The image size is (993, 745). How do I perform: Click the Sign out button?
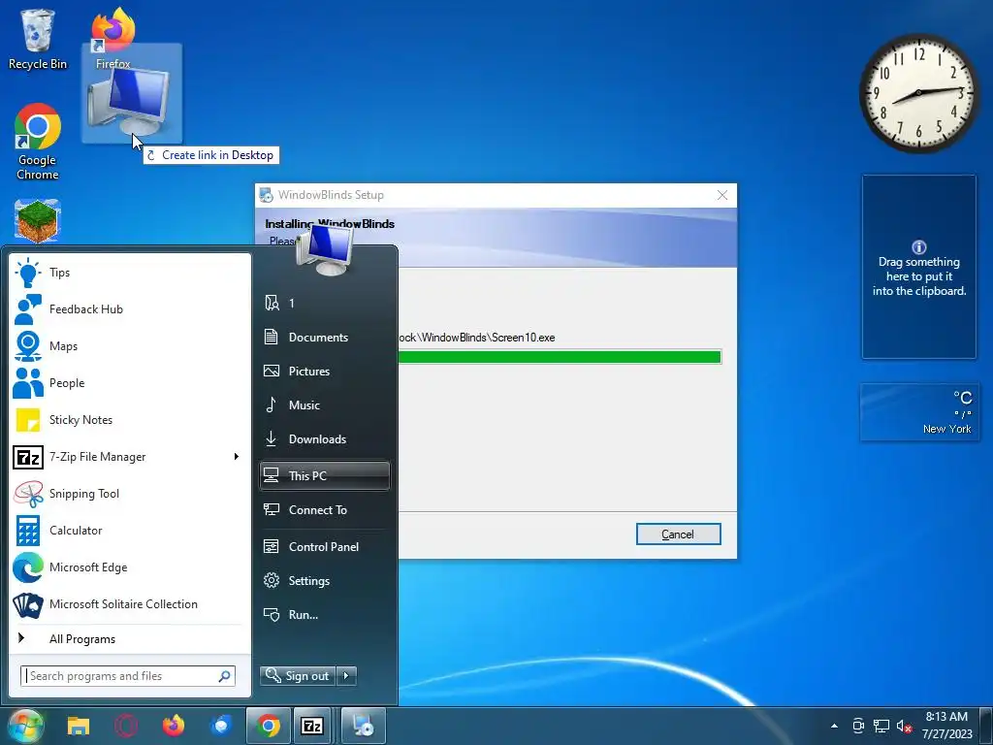(x=298, y=676)
